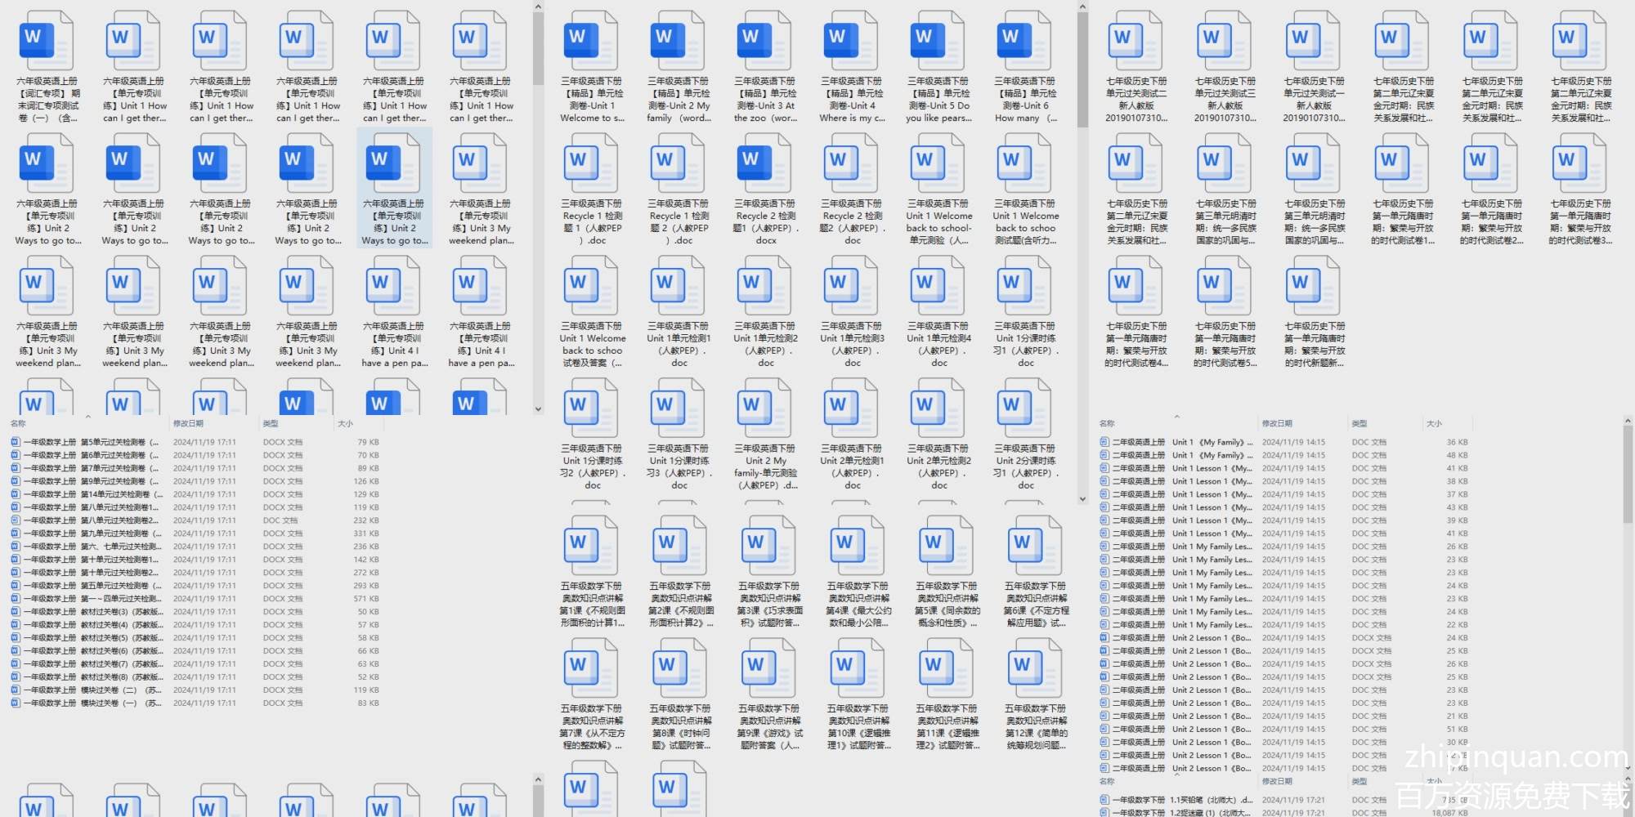
Task: Sort 二年级英语上册 list by 类型 column
Action: (x=1360, y=423)
